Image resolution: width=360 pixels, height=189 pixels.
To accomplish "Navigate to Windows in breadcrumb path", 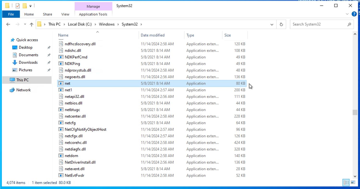I will (x=107, y=24).
